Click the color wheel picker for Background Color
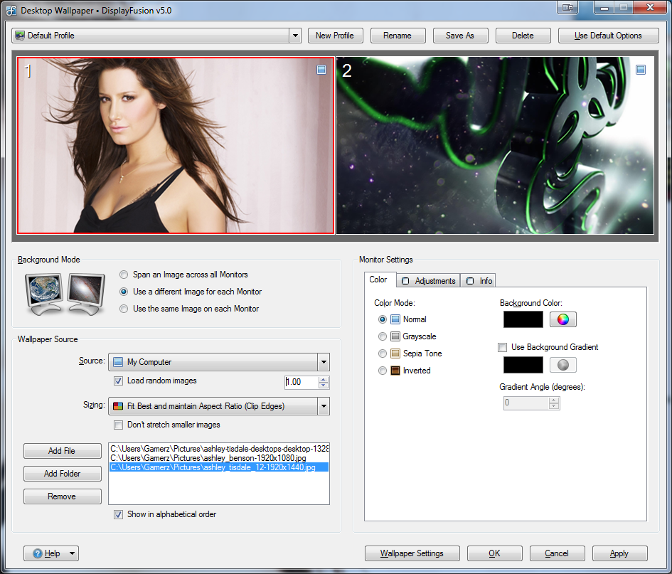The image size is (672, 574). point(562,319)
